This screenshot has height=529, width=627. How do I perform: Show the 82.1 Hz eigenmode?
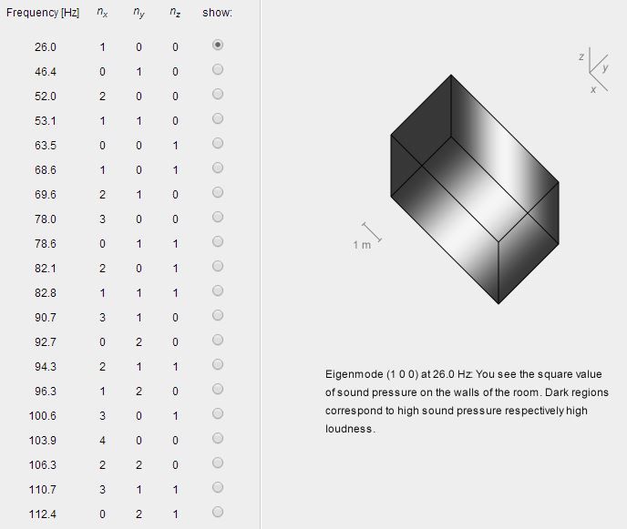[218, 266]
